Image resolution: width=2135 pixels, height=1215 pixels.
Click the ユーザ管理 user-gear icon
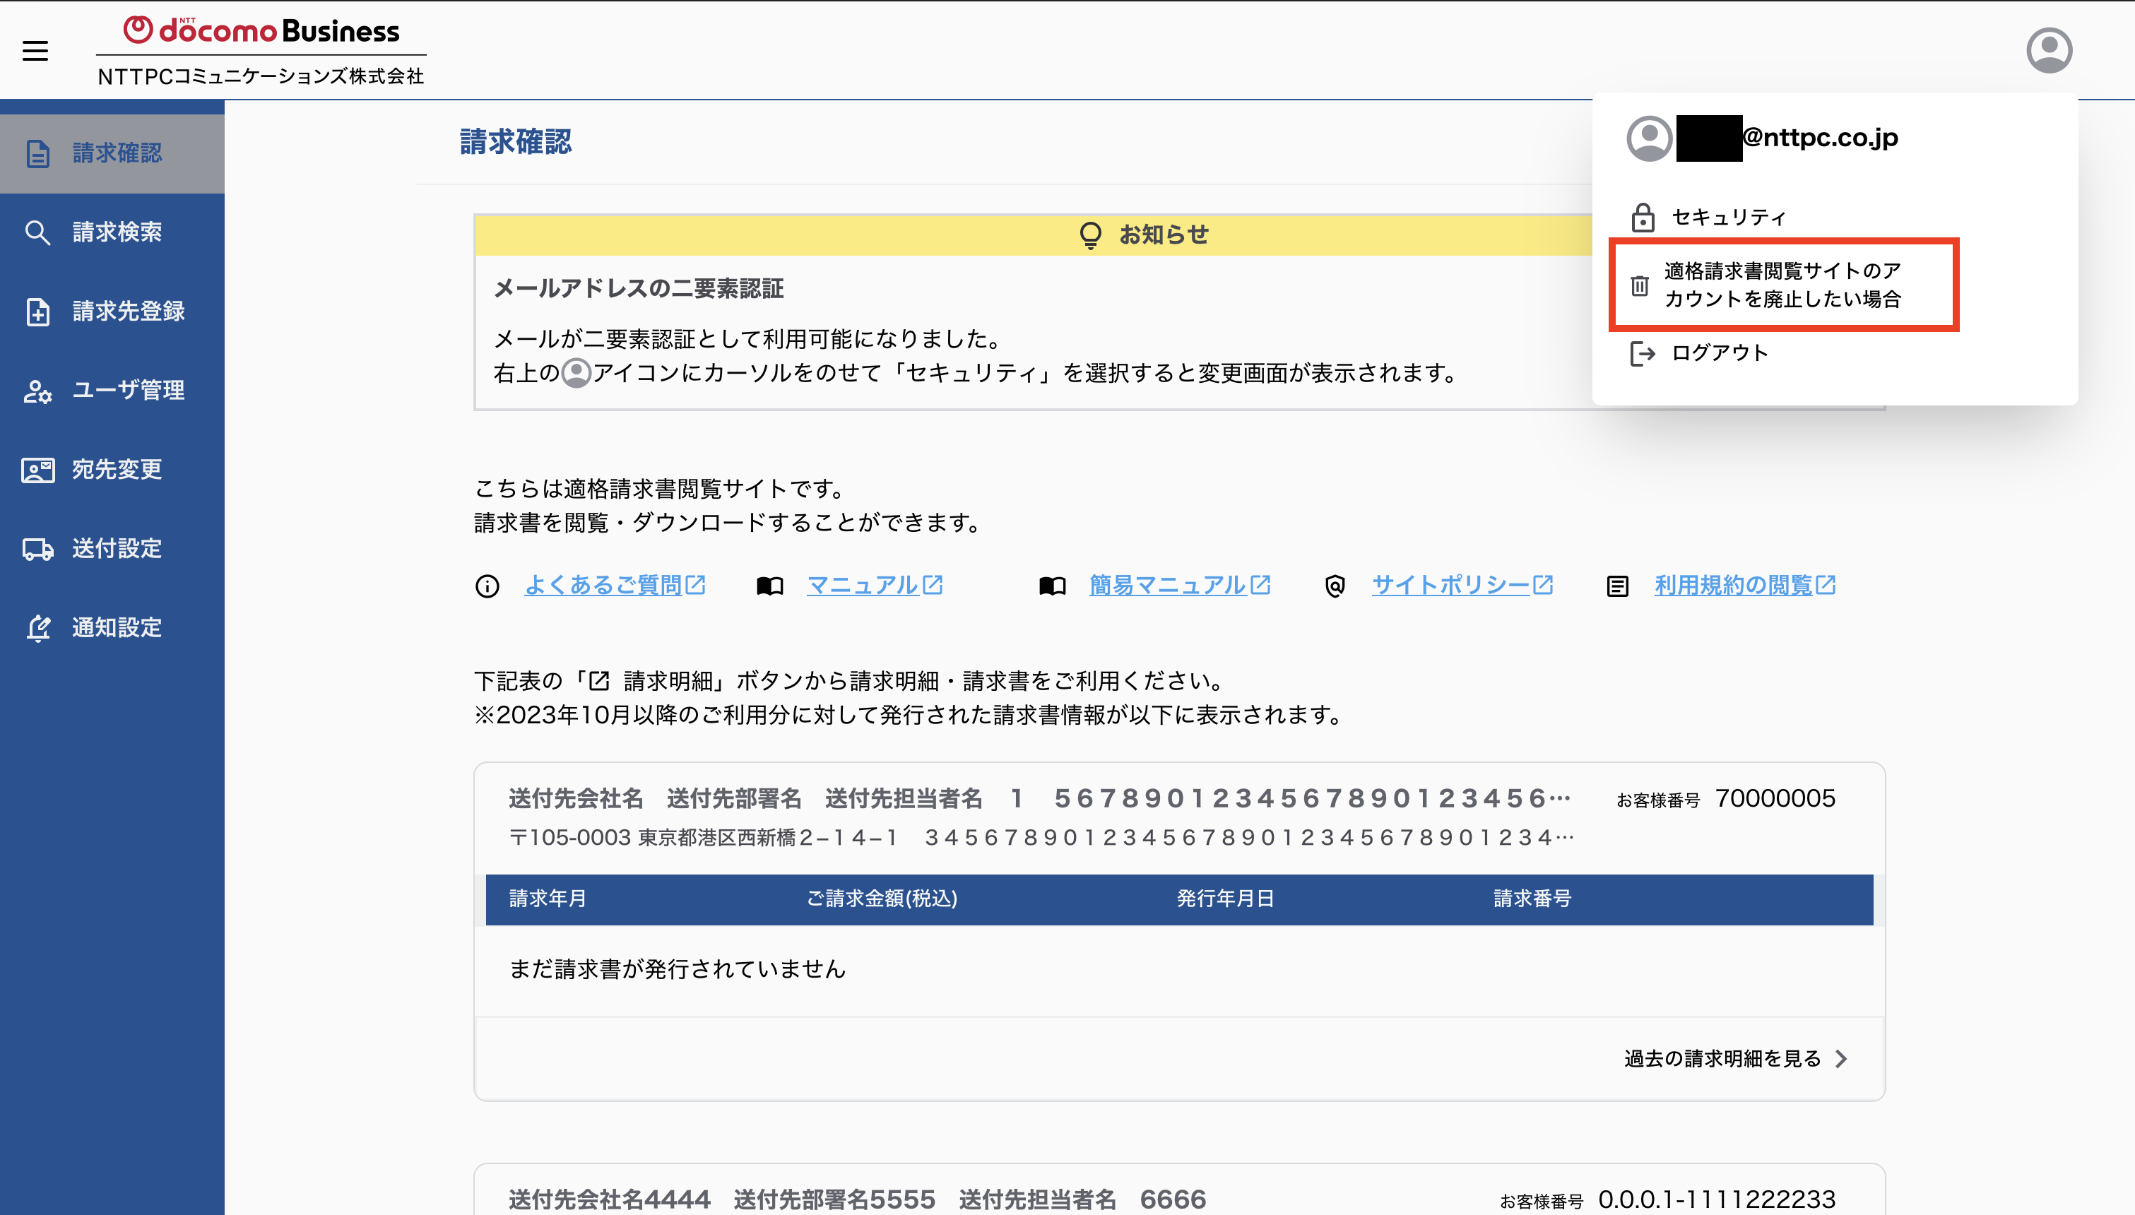[37, 391]
